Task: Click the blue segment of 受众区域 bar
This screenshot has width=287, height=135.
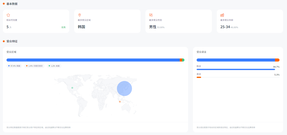Action: 93,60
